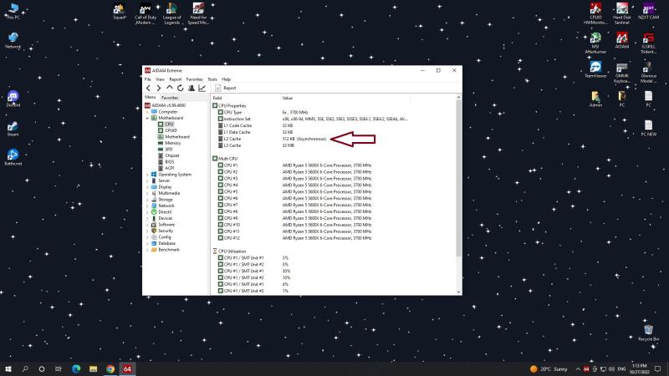Go up one level with Up arrow

[x=170, y=88]
